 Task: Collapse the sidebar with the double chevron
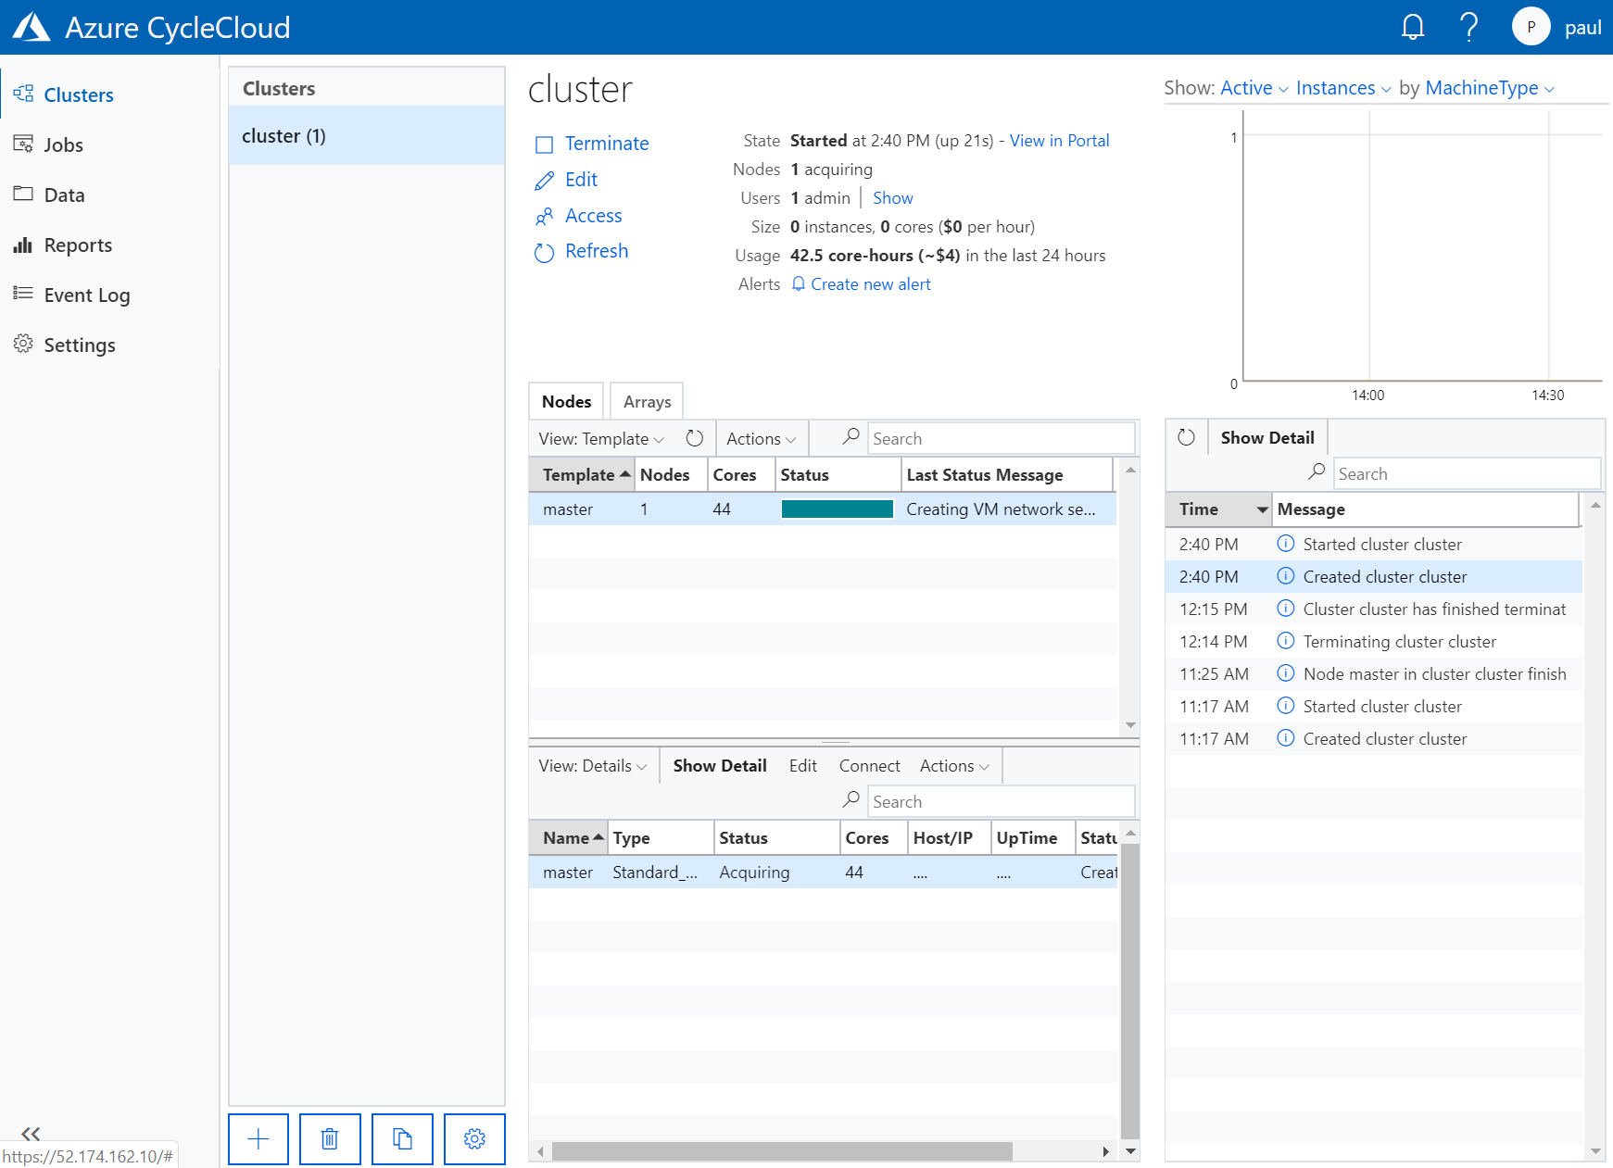[31, 1133]
